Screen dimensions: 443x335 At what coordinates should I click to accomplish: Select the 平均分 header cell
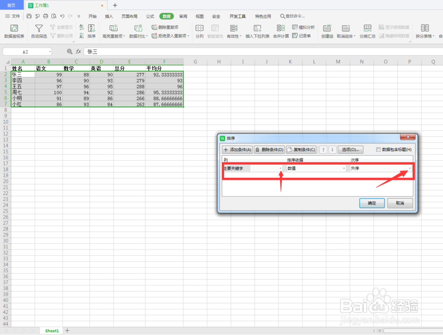(x=164, y=68)
